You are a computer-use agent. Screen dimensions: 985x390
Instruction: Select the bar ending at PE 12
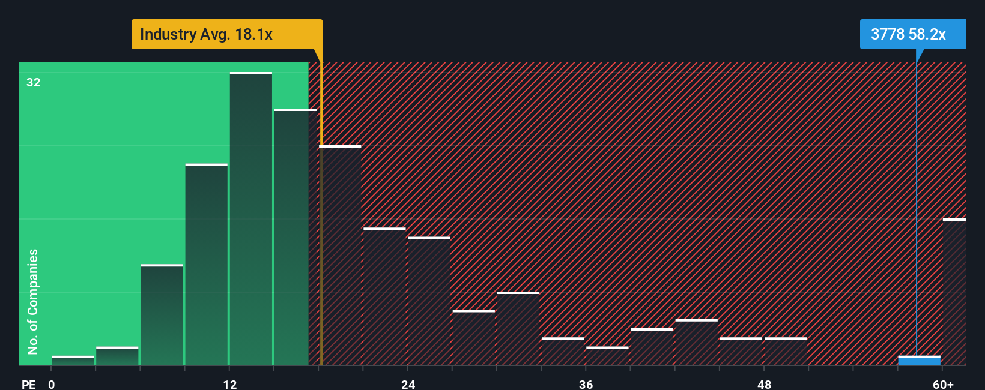tap(207, 264)
